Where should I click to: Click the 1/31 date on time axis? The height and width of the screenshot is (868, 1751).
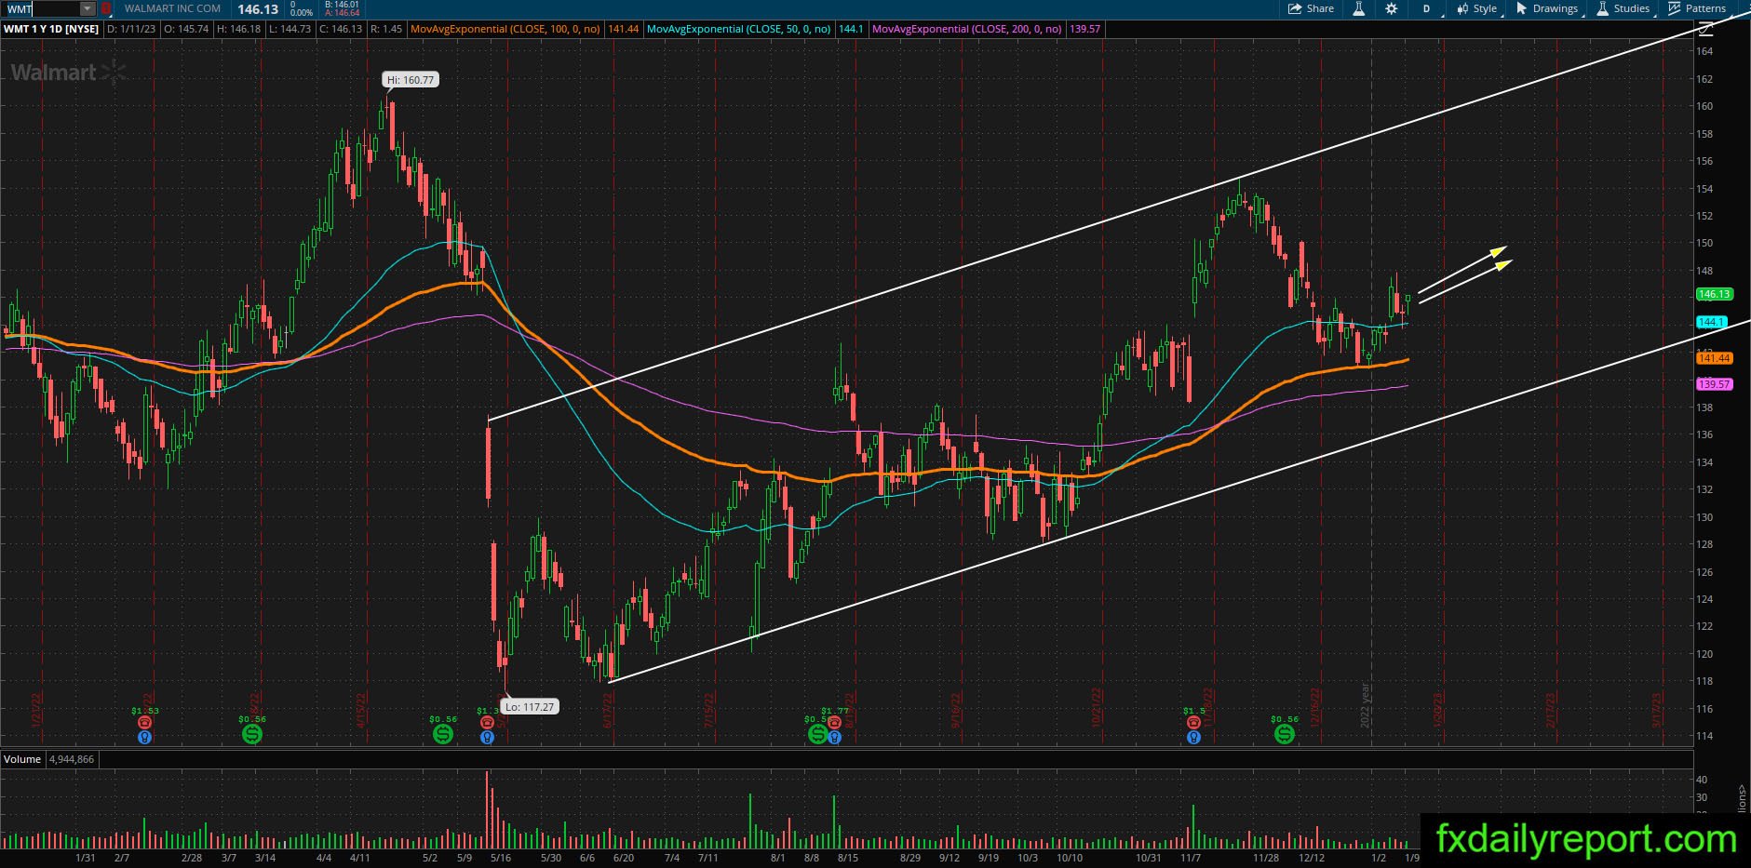point(85,858)
